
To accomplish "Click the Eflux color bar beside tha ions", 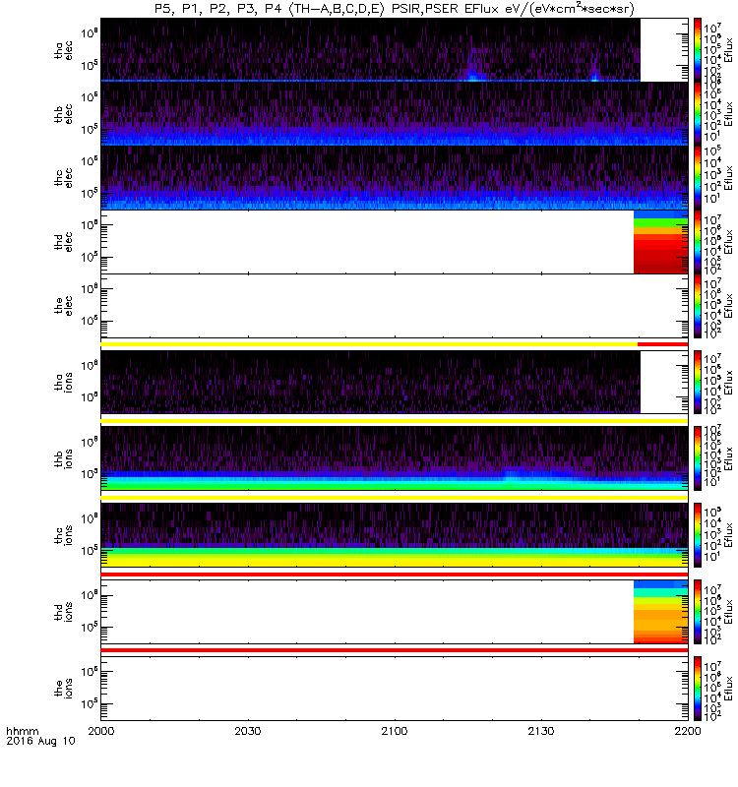I will pos(698,382).
